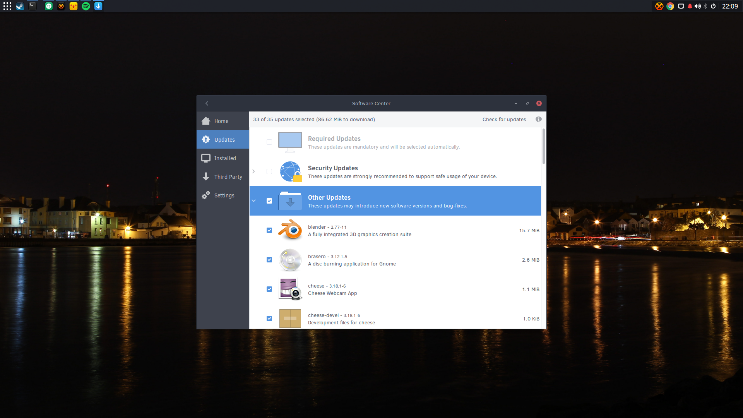
Task: Enable the Security Updates checkbox
Action: 269,171
